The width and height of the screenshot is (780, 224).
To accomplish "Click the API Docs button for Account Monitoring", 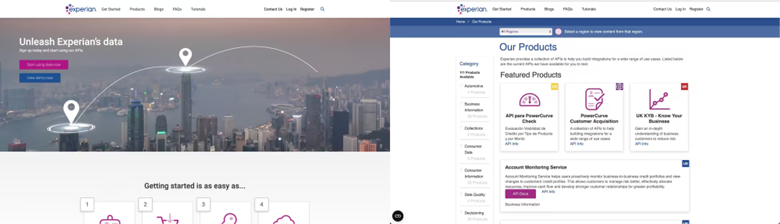I will click(521, 194).
